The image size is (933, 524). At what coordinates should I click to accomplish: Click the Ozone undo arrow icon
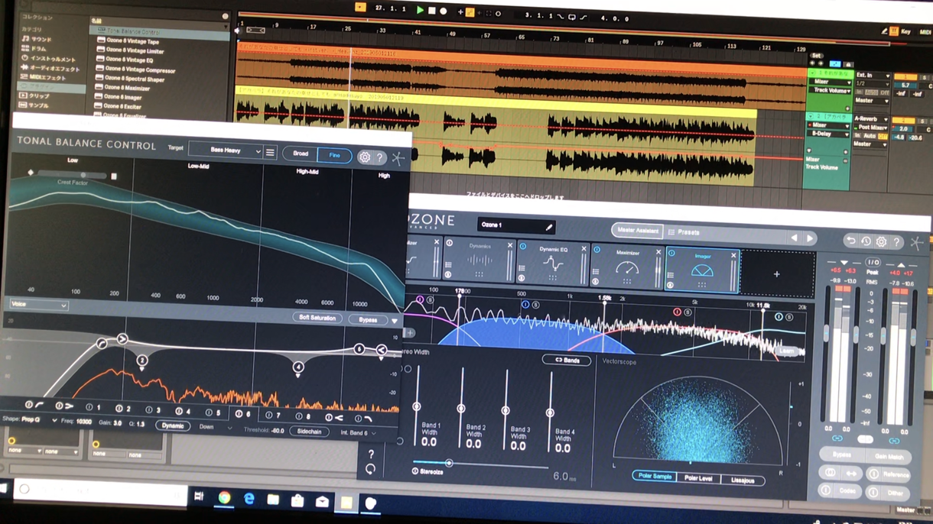point(850,241)
